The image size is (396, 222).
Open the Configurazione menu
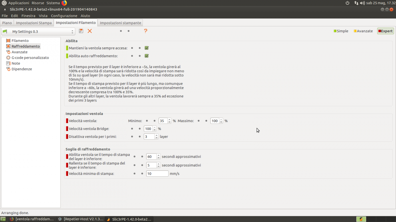point(64,16)
